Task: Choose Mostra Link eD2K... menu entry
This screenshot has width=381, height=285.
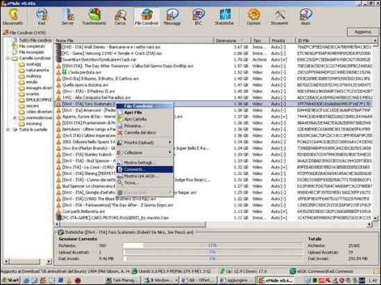Action: (145, 176)
